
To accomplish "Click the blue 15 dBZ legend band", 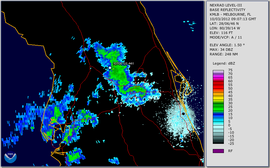I will [218, 116].
